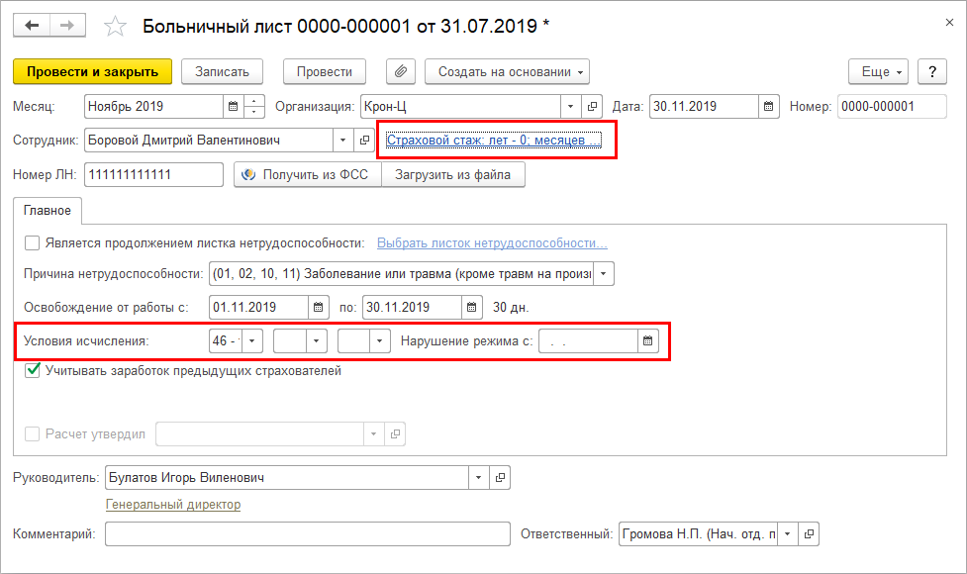Expand the Организация dropdown list
967x574 pixels.
570,106
